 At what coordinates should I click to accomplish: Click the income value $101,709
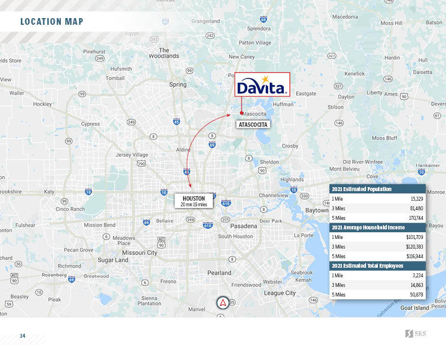tap(414, 237)
